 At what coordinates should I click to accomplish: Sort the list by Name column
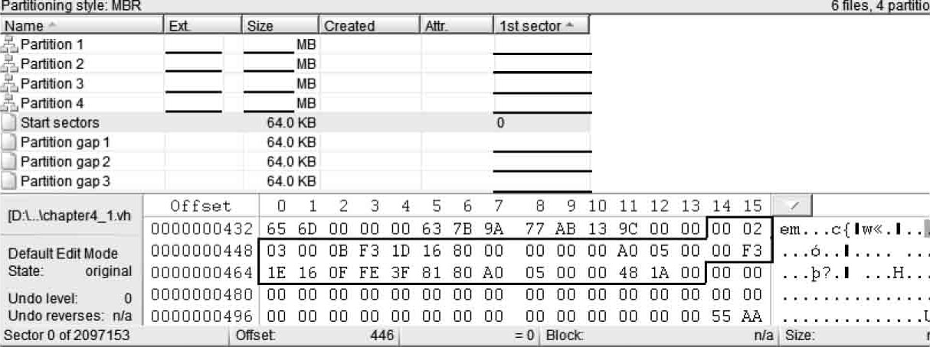pyautogui.click(x=82, y=25)
